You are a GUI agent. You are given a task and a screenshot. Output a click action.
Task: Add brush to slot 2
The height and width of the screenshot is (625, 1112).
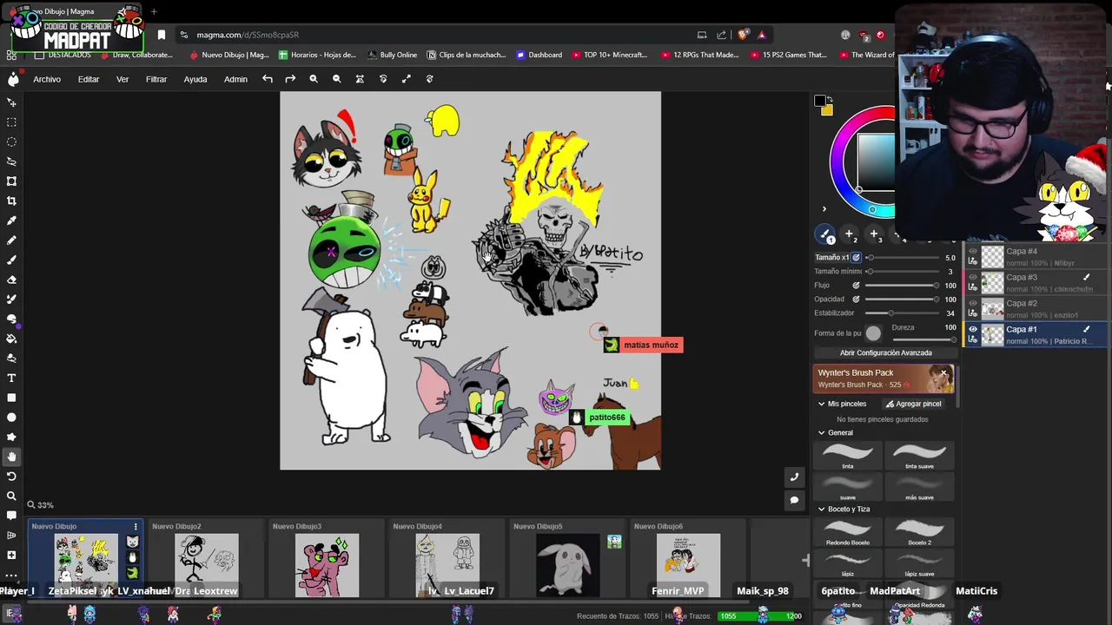(850, 234)
